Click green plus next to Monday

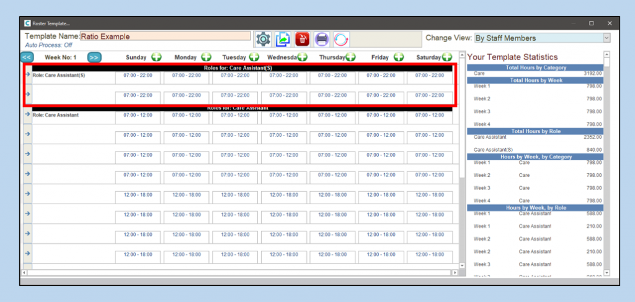pyautogui.click(x=206, y=57)
